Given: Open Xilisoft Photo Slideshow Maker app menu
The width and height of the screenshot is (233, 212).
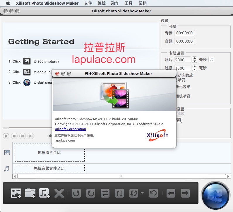Looking at the screenshot, I should click(x=47, y=3).
